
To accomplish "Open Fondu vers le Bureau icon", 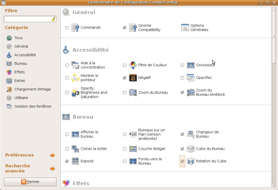I will [133, 161].
